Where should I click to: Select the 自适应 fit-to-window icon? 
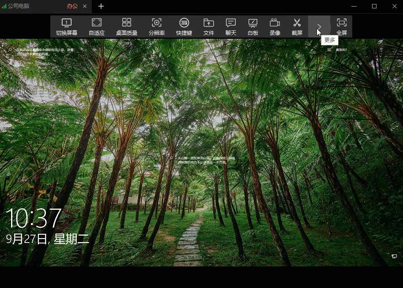(x=97, y=27)
